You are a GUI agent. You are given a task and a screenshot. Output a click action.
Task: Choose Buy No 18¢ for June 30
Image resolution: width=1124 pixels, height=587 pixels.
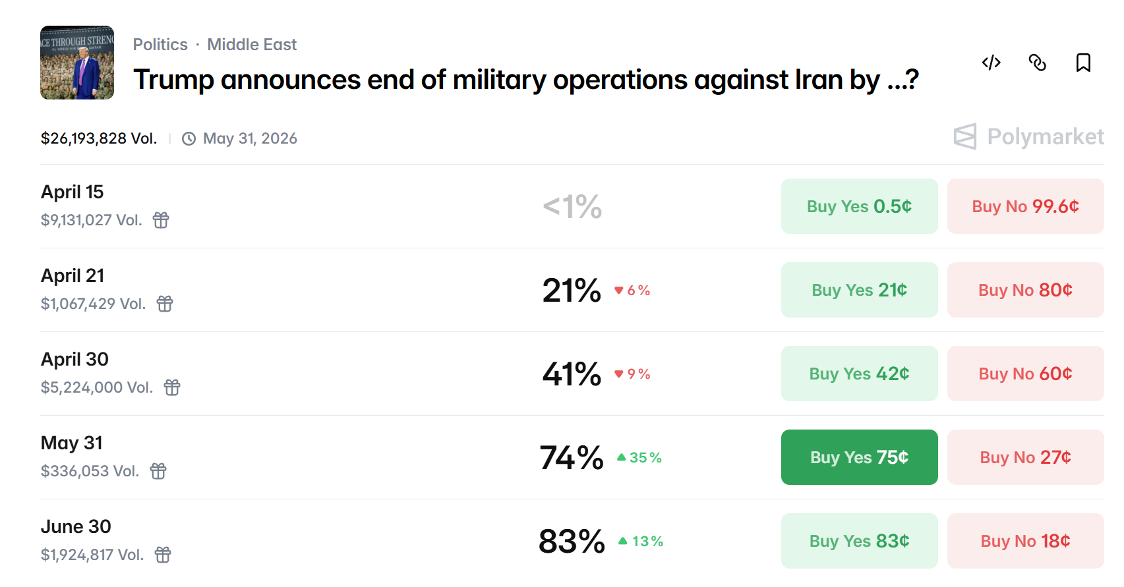click(1025, 541)
